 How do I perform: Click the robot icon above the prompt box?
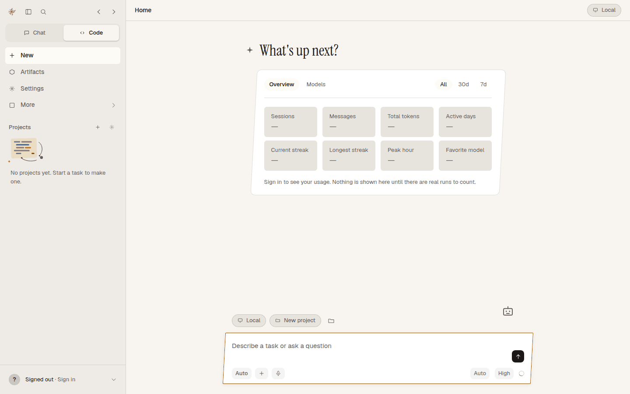[508, 311]
